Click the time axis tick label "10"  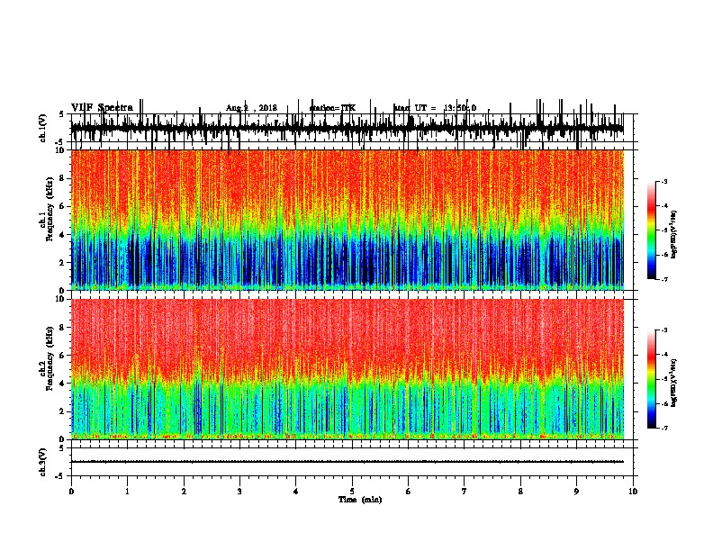(x=633, y=492)
